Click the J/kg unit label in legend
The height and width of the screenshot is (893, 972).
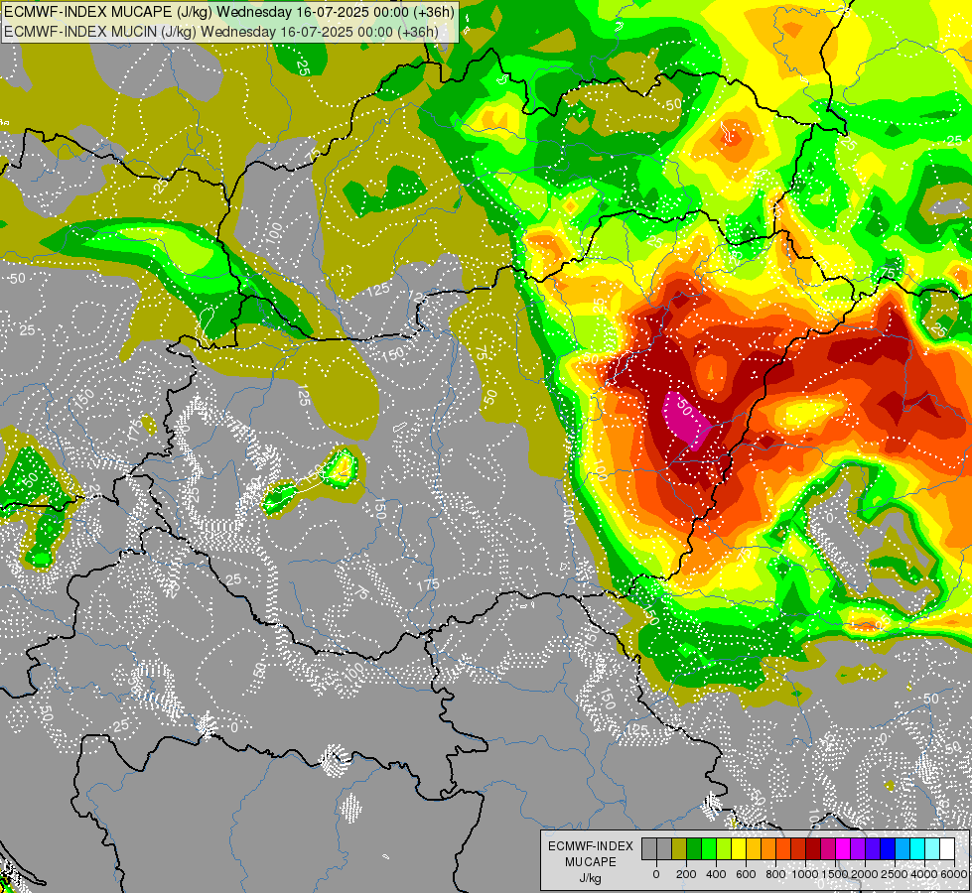click(x=591, y=878)
